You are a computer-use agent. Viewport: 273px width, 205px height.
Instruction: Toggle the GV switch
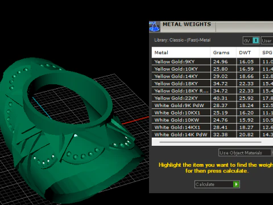point(251,40)
